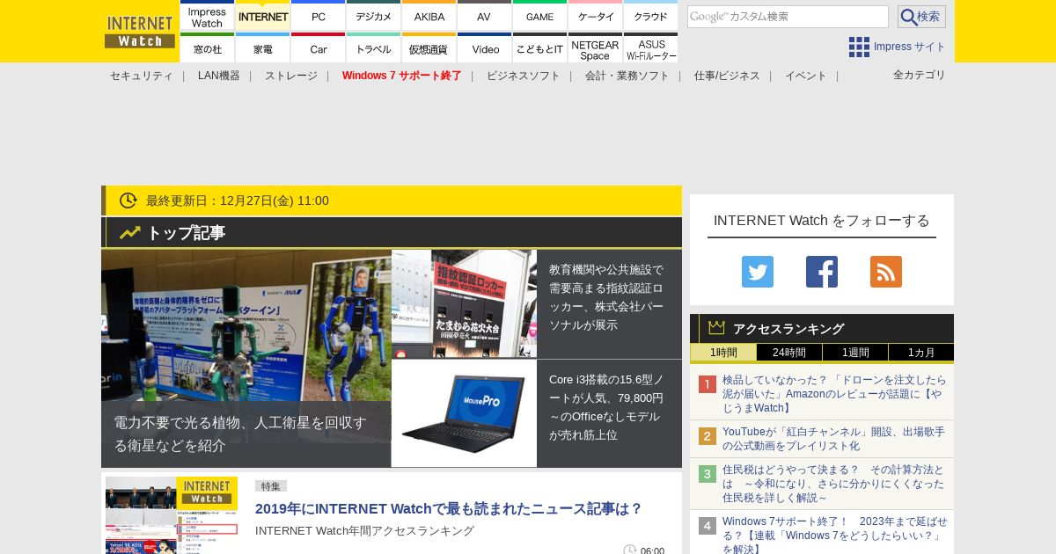
Task: Open the INTERNET tab in header
Action: 263,15
